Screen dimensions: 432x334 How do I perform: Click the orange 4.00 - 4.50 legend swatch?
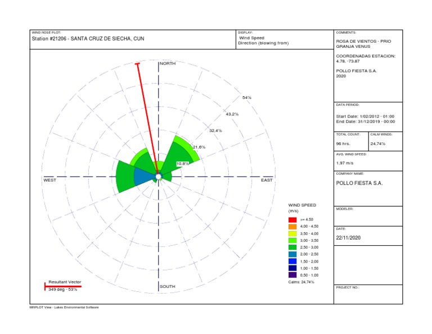click(x=292, y=227)
